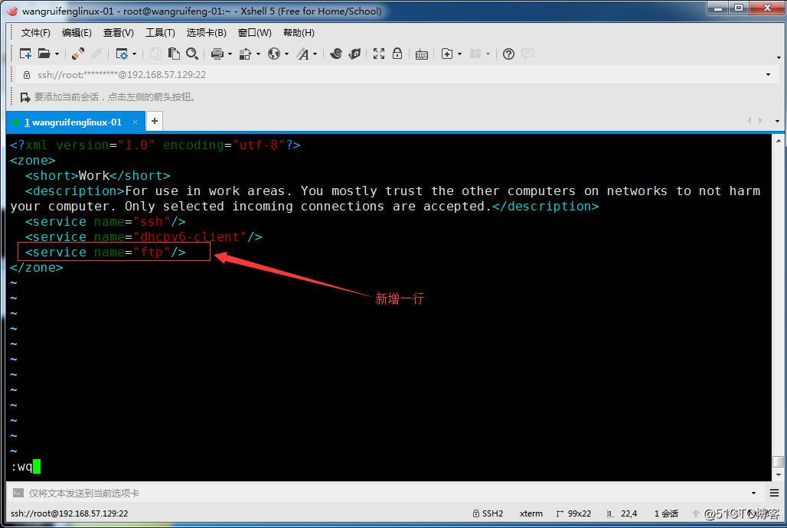Click the Open session folder icon
Image resolution: width=787 pixels, height=528 pixels.
[44, 54]
